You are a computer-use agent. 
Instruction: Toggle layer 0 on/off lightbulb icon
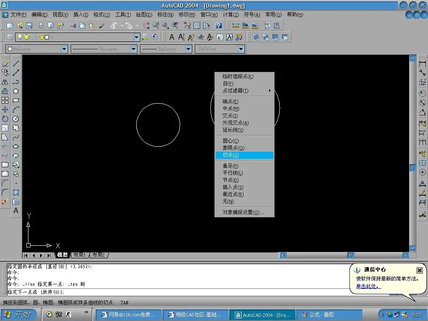coord(20,37)
